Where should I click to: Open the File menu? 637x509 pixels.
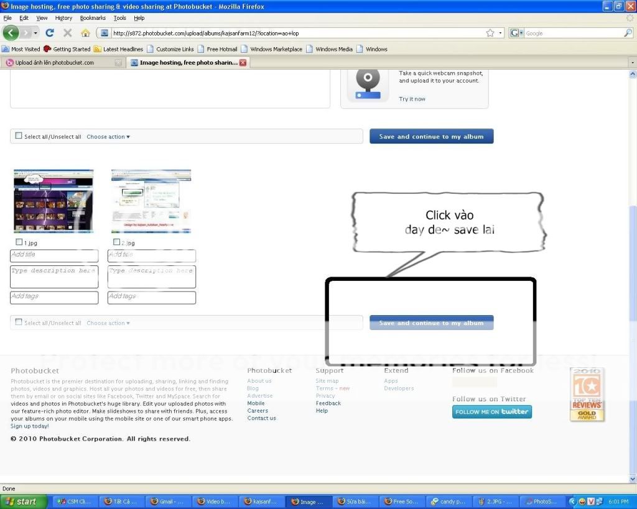7,18
